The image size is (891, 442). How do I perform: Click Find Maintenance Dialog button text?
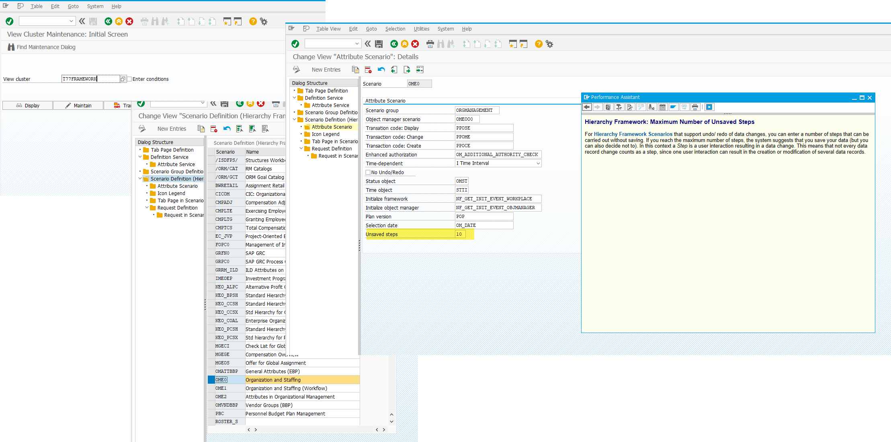click(46, 47)
